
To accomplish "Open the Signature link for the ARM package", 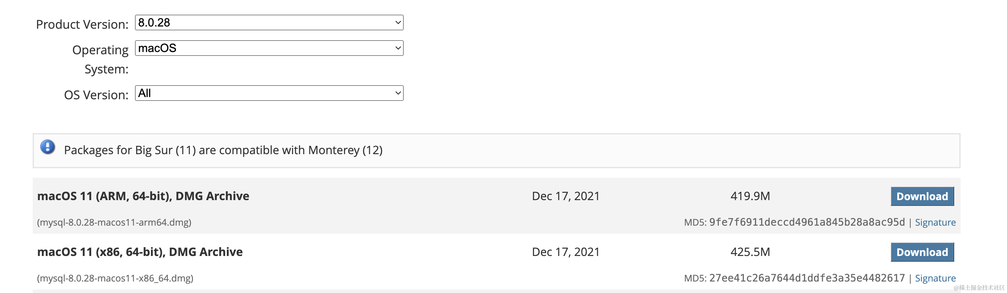I will tap(935, 222).
